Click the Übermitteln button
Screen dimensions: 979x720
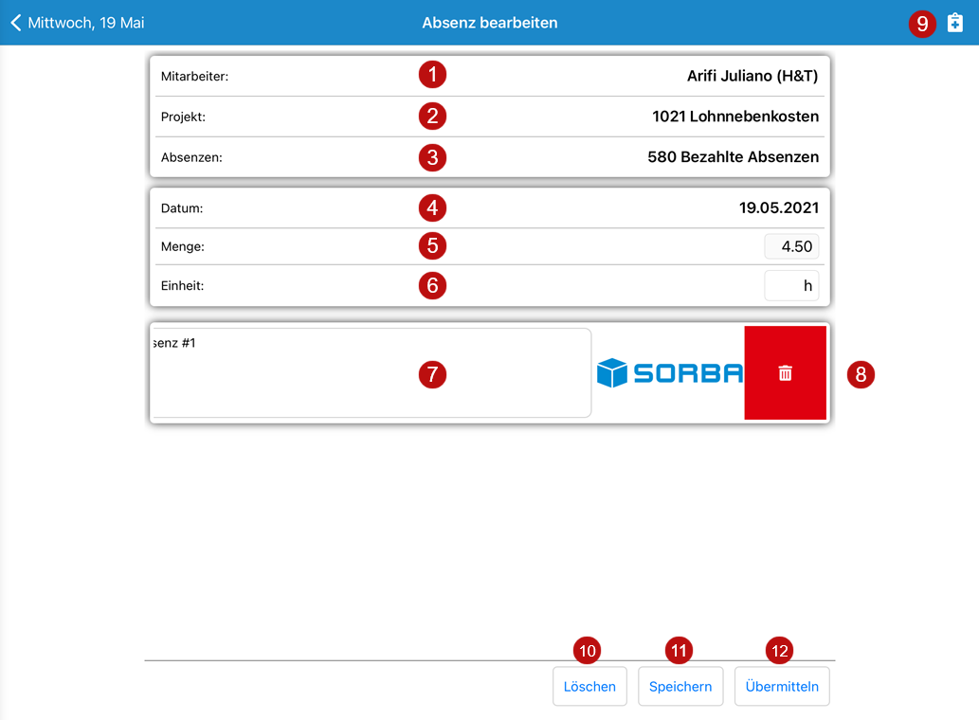(x=782, y=686)
